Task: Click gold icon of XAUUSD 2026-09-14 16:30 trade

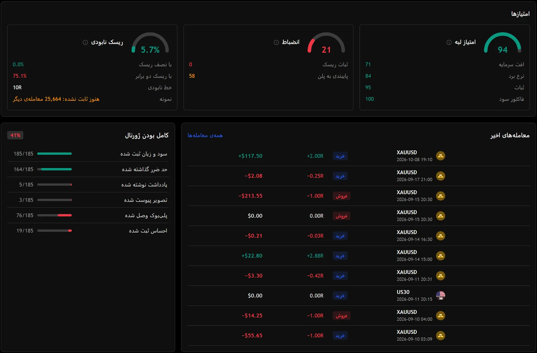Action: (x=440, y=236)
